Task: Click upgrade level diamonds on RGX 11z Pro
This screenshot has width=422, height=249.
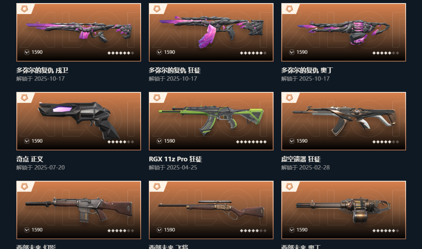Action: (251, 142)
